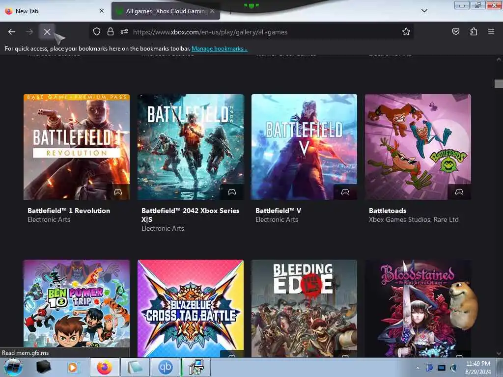Open Firefox from the taskbar

tap(105, 367)
